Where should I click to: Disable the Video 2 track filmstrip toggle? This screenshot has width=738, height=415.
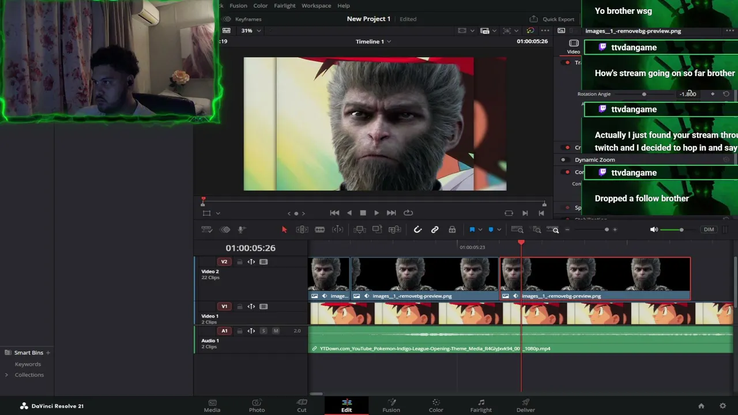pyautogui.click(x=263, y=262)
